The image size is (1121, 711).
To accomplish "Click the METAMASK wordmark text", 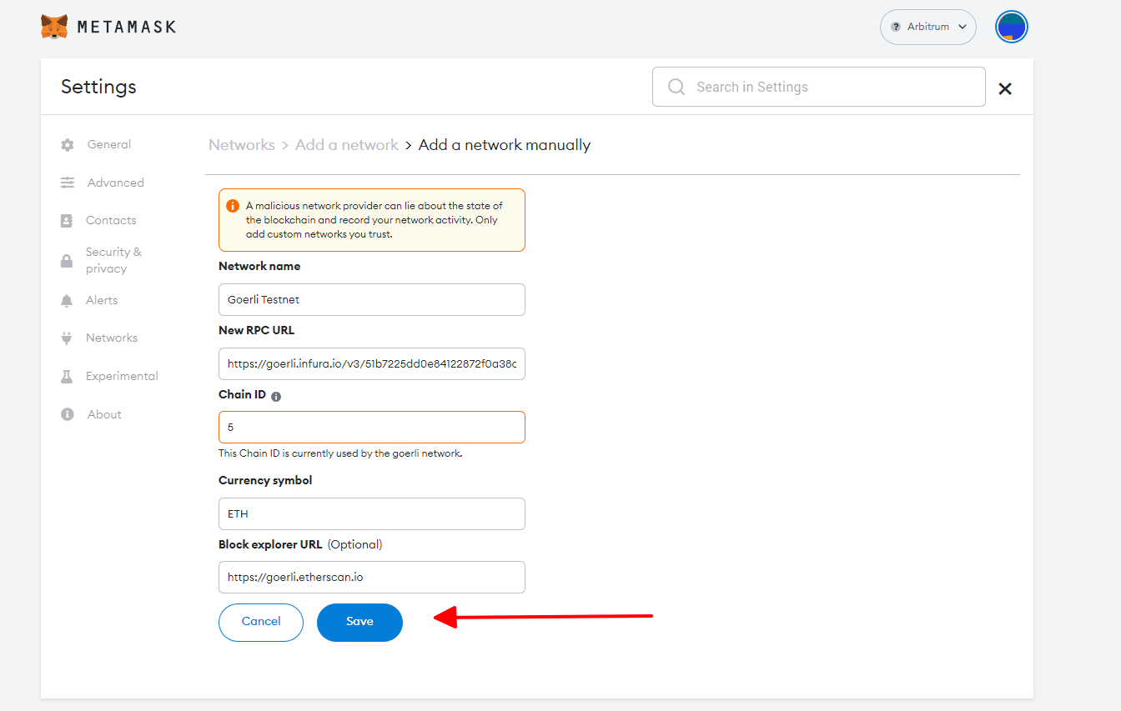I will (x=127, y=27).
